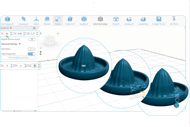The height and width of the screenshot is (127, 190).
Task: Collapse the left tool panel arrow
Action: pos(38,28)
